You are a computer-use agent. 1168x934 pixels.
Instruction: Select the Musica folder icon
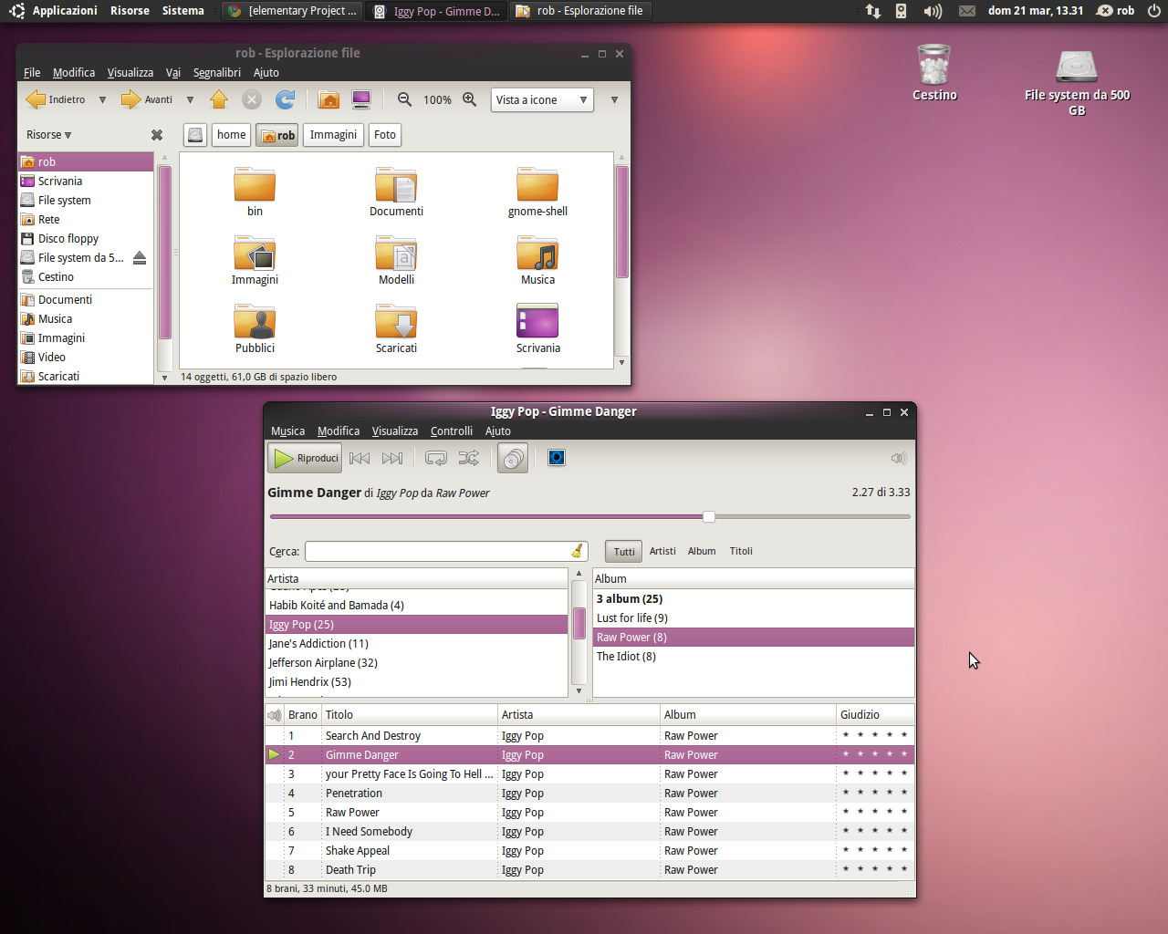[537, 254]
